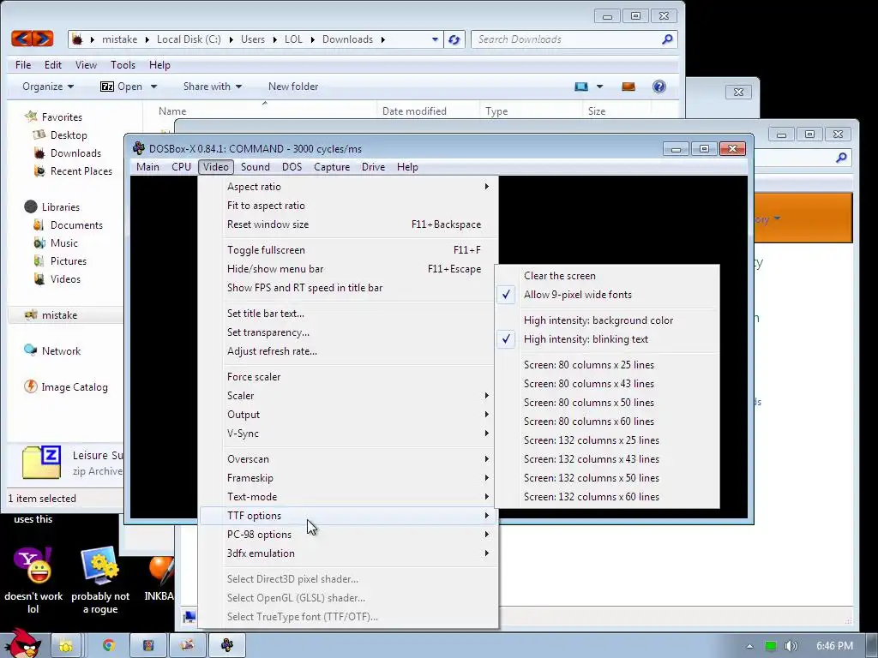Open the Share with dropdown
The image size is (878, 658).
213,87
